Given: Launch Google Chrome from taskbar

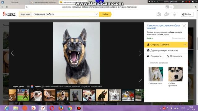Looking at the screenshot, I should (70, 108).
